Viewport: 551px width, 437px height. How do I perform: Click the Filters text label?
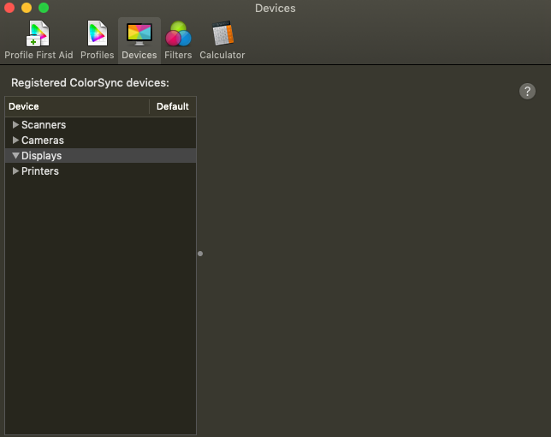point(178,55)
